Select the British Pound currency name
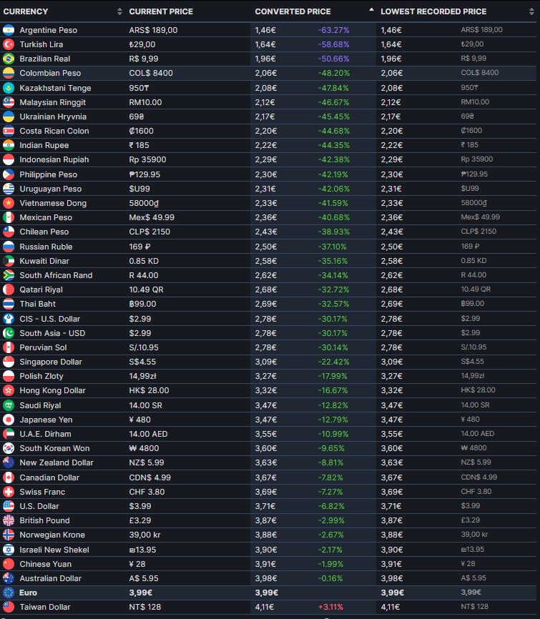 click(x=44, y=520)
